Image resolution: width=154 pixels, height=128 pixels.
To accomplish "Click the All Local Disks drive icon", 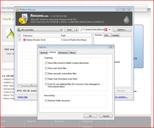I will tap(19, 30).
